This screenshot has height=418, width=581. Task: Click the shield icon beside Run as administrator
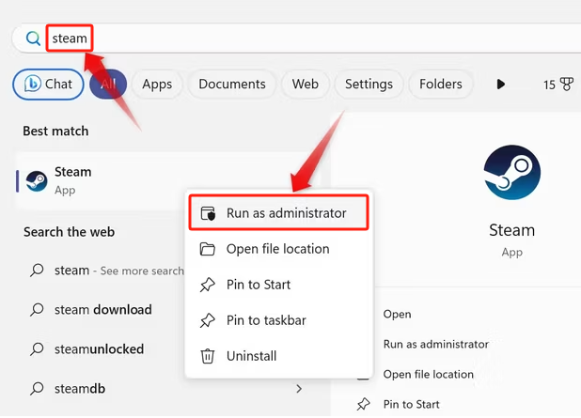[x=208, y=213]
